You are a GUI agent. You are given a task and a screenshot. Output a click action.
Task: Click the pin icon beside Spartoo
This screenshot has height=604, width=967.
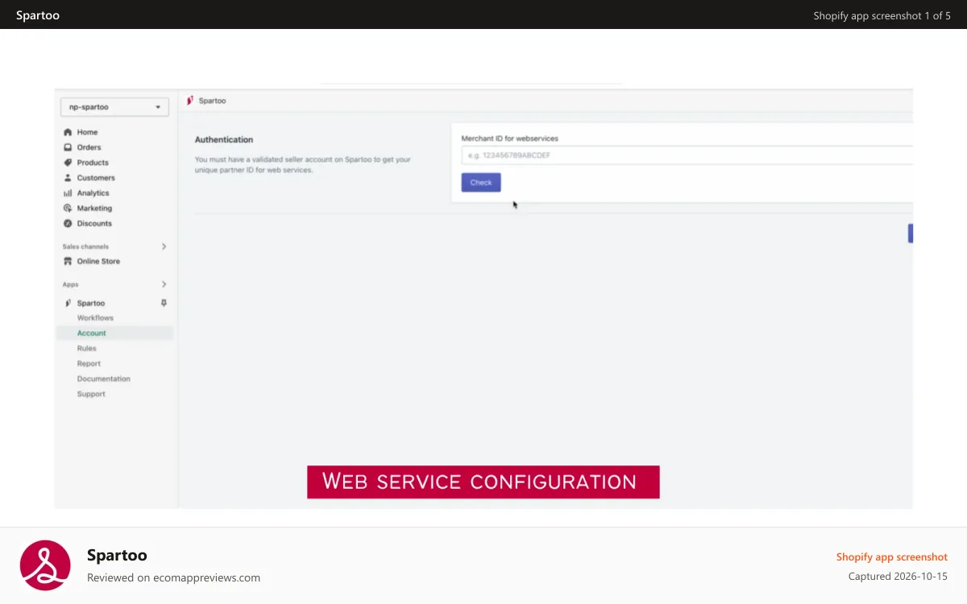tap(164, 304)
